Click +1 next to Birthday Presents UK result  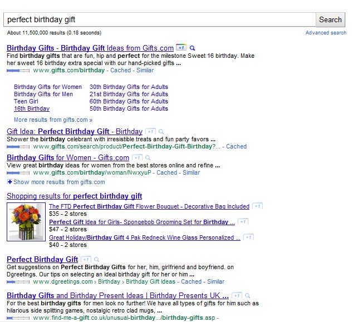tap(237, 295)
